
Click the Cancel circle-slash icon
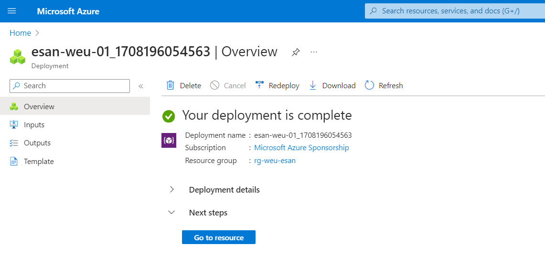(x=215, y=85)
